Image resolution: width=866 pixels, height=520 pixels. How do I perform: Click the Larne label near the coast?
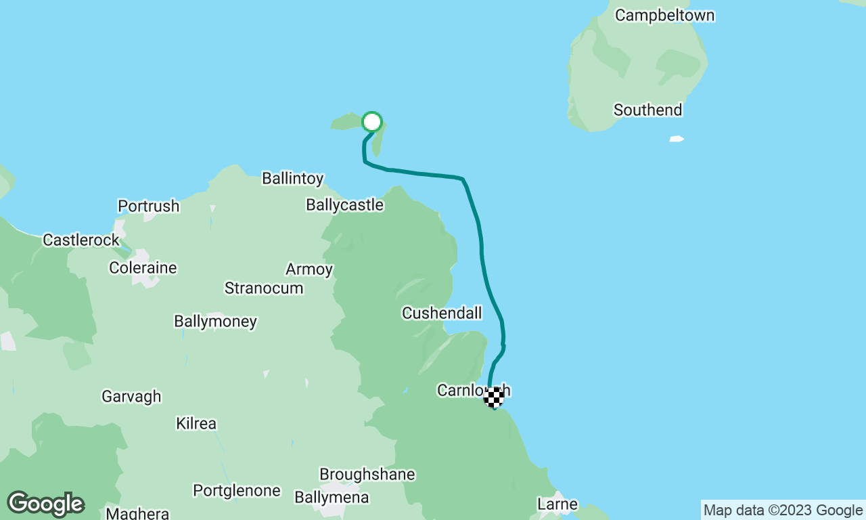[x=557, y=504]
